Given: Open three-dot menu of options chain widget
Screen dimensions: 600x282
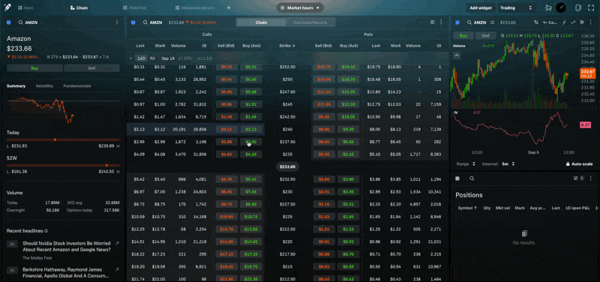Looking at the screenshot, I should (441, 22).
